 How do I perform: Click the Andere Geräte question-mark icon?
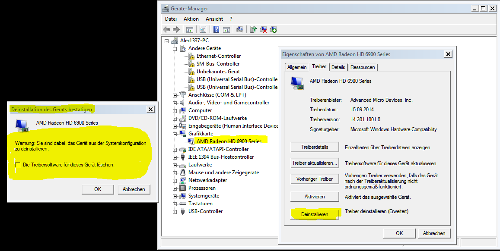(183, 48)
